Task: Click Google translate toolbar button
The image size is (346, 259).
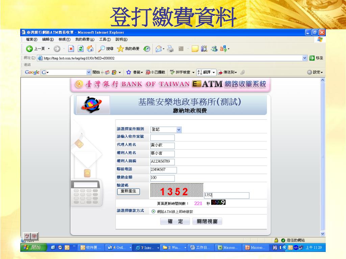Action: click(x=204, y=72)
